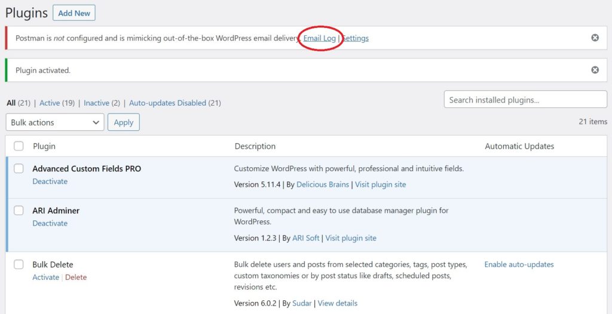Open the Email Log link
This screenshot has width=612, height=314.
(x=320, y=38)
